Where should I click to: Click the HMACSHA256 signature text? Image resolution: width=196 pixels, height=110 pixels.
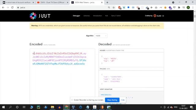coord(106,95)
